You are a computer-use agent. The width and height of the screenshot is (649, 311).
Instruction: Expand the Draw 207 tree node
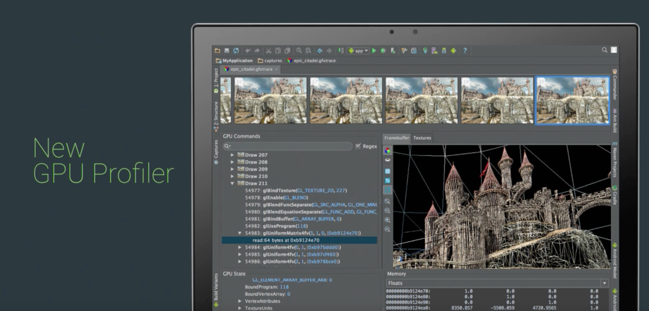233,155
